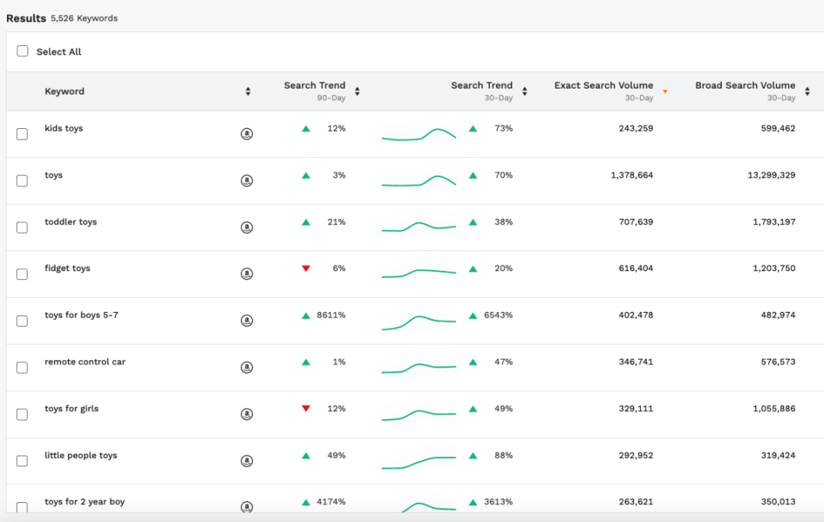Viewport: 824px width, 522px height.
Task: Click Amazon icon in toddler toys row
Action: [246, 227]
